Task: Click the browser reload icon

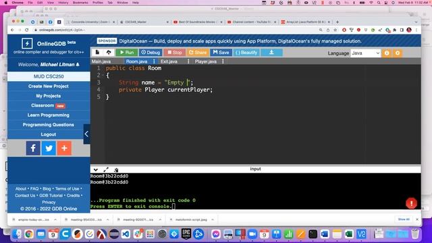Action: click(x=27, y=30)
